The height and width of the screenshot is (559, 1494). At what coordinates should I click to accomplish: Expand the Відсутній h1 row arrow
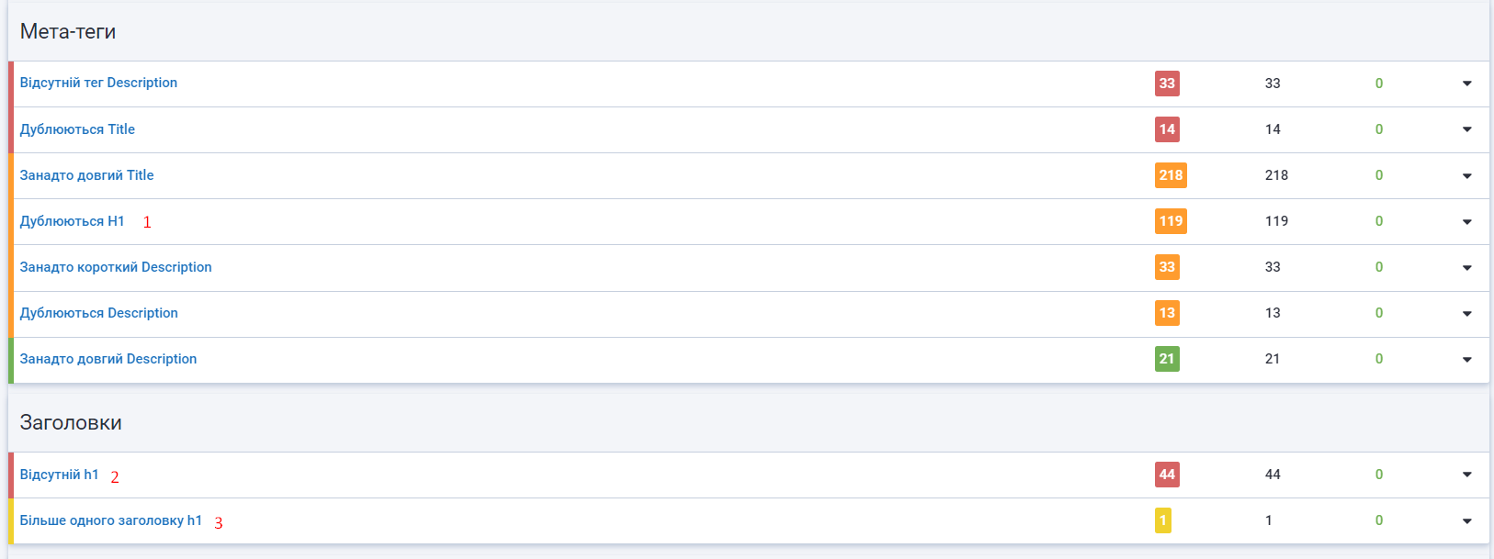click(1466, 475)
